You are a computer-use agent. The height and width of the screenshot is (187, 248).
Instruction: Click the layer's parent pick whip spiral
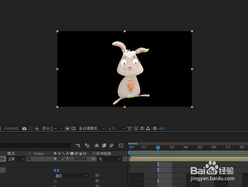pyautogui.click(x=93, y=159)
